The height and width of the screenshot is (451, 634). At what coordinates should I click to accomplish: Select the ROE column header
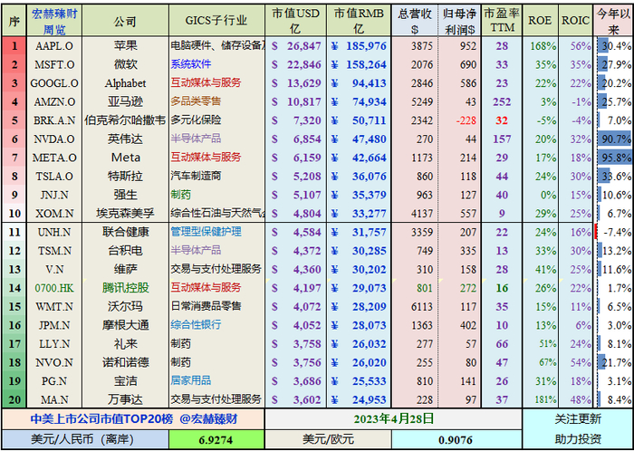pos(540,21)
